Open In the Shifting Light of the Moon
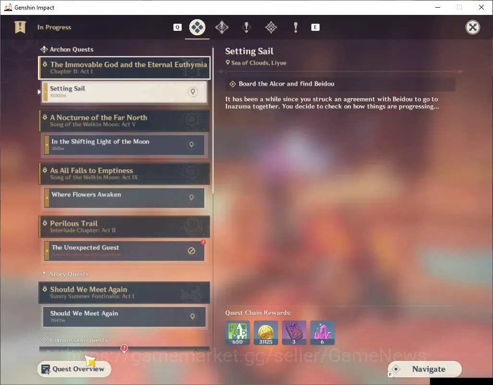 point(124,145)
